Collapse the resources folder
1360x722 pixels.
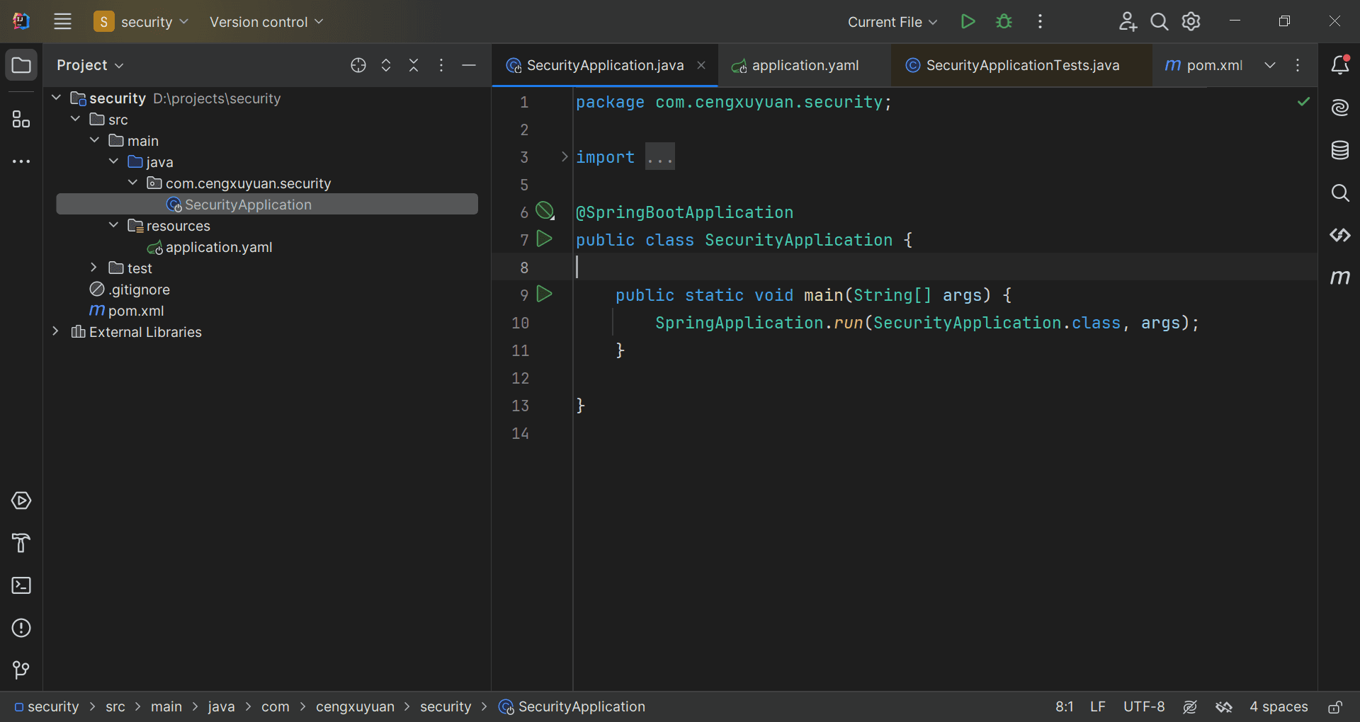coord(113,225)
